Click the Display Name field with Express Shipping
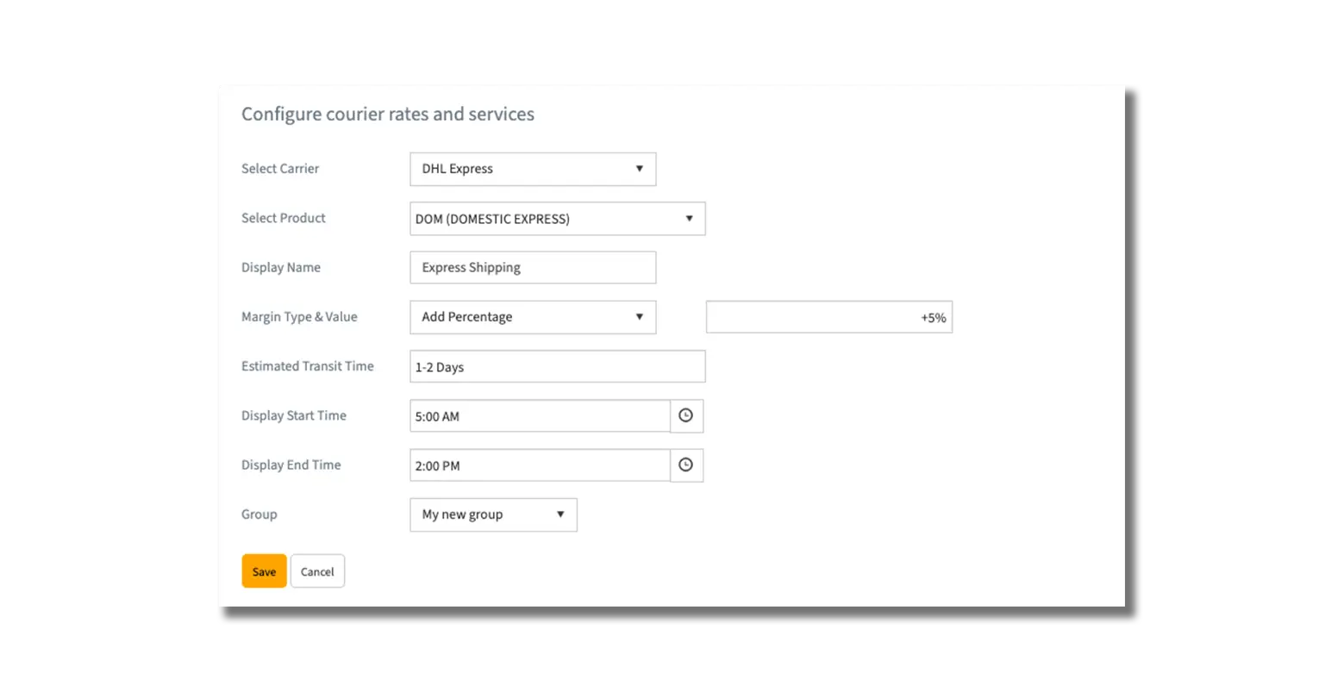Screen dimensions: 1344x691 532,268
